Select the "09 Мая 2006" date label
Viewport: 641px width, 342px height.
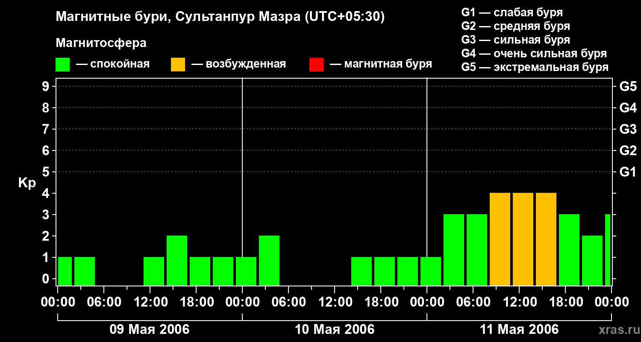click(x=150, y=330)
